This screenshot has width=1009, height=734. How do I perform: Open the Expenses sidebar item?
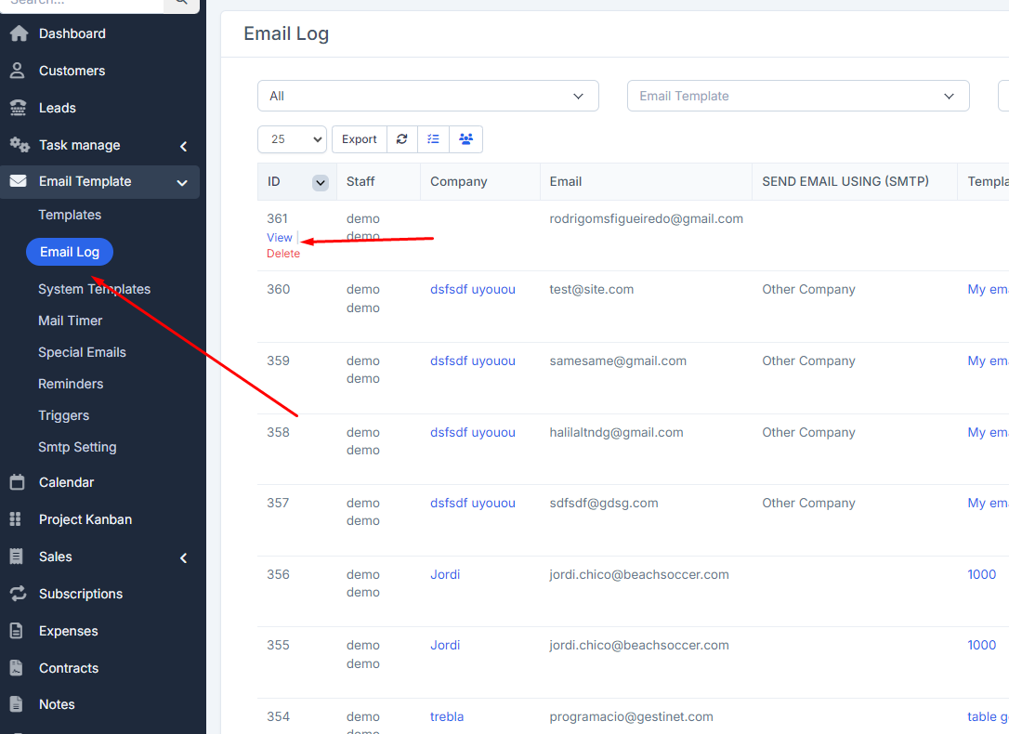tap(68, 631)
